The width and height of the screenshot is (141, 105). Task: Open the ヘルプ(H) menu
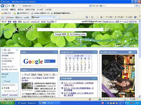point(48,10)
